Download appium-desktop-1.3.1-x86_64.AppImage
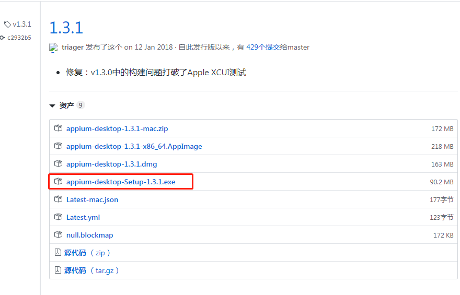Image resolution: width=460 pixels, height=295 pixels. click(134, 146)
